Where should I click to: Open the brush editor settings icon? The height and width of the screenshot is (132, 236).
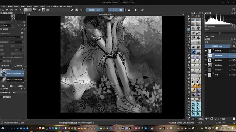39,10
